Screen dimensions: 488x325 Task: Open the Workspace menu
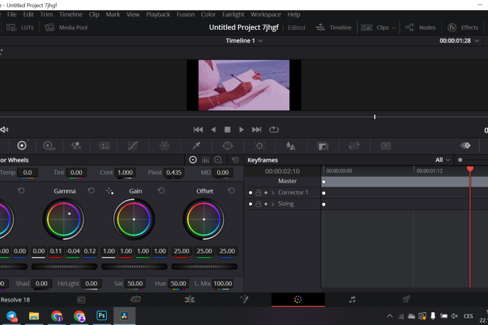click(266, 15)
